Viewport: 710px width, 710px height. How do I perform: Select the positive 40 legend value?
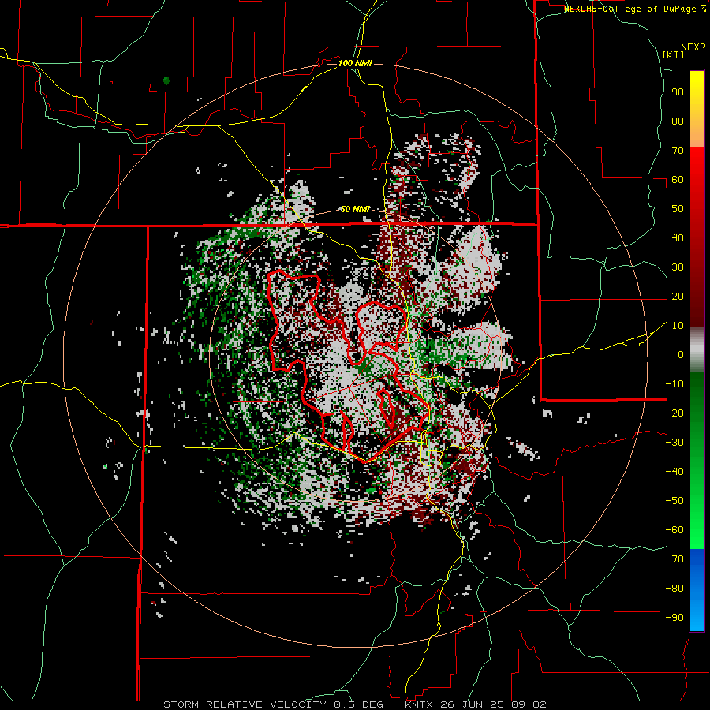tap(678, 238)
